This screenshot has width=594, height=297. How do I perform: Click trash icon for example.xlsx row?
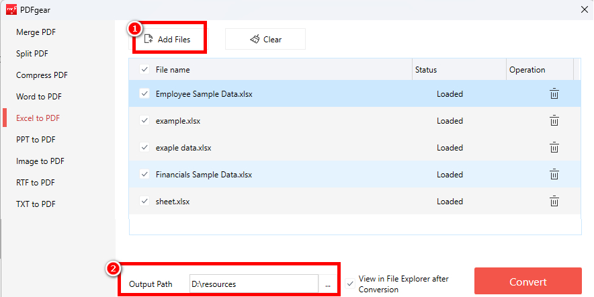coord(554,121)
